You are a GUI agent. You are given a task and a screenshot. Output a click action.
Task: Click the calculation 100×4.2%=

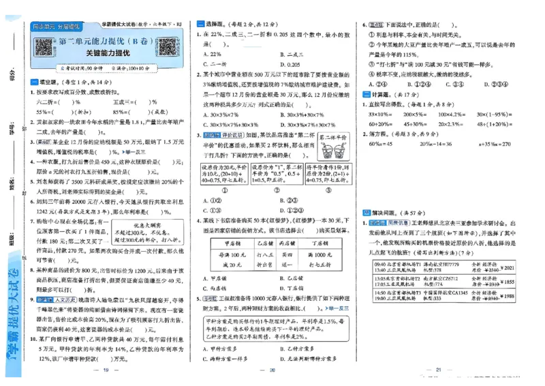pyautogui.click(x=452, y=114)
